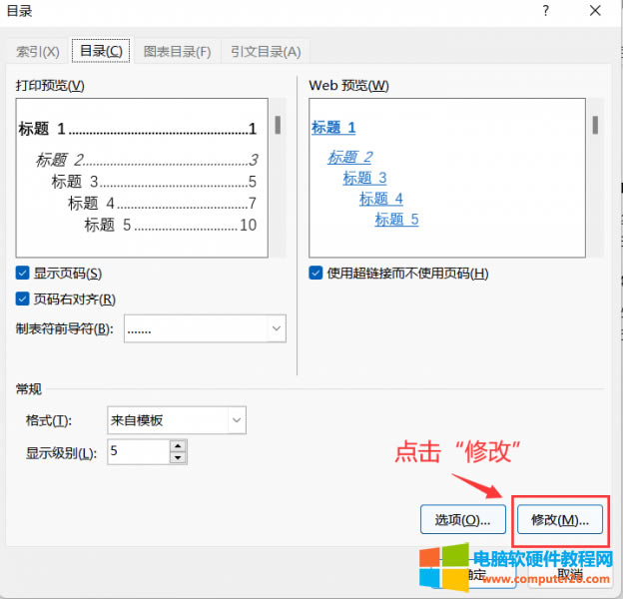Open the 制表符前导符 dropdown
Viewport: 623px width, 599px height.
click(x=276, y=328)
